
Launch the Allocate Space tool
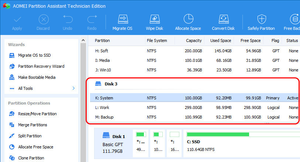click(x=188, y=19)
